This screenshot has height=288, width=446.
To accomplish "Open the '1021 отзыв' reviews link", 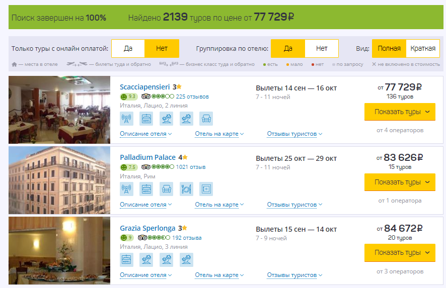I will 191,167.
